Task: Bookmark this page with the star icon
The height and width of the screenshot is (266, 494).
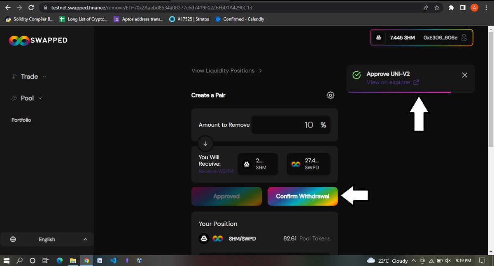Action: pyautogui.click(x=437, y=7)
